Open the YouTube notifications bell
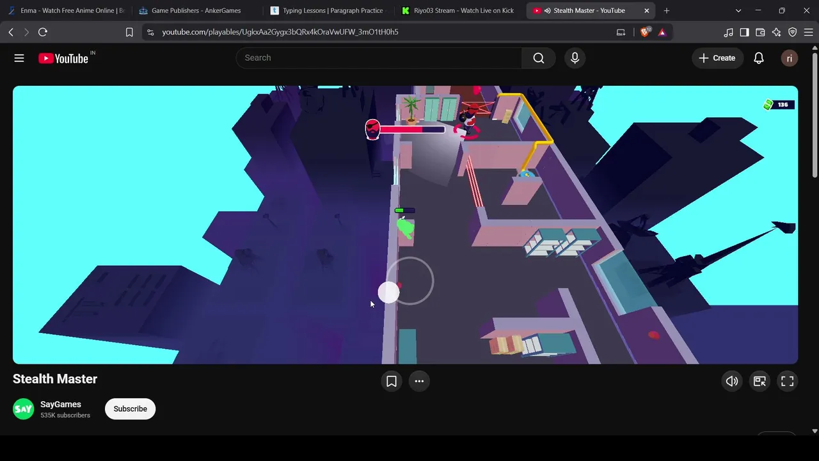Viewport: 819px width, 461px height. [x=758, y=58]
